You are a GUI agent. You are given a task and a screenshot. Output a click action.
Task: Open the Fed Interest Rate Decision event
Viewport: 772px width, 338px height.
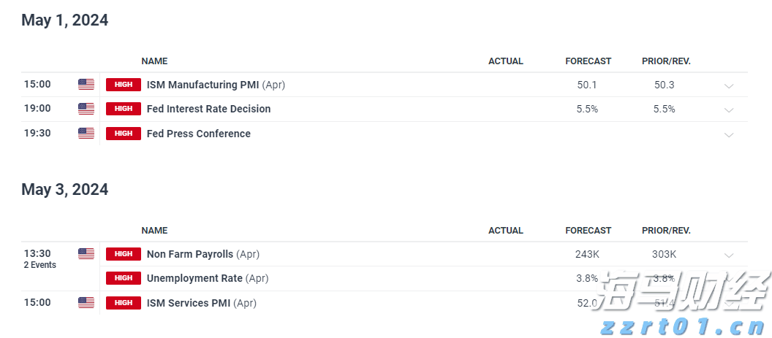pyautogui.click(x=208, y=109)
